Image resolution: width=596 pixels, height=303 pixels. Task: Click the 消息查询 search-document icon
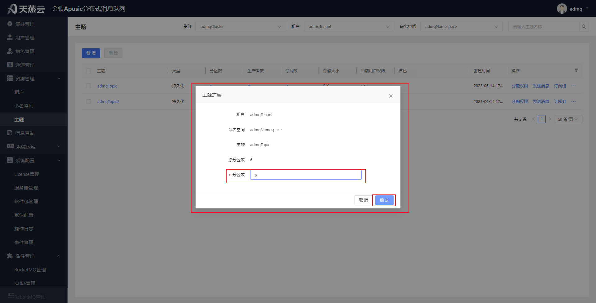point(10,133)
